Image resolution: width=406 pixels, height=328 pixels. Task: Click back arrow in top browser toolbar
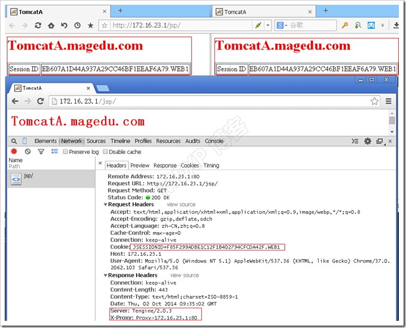[12, 26]
